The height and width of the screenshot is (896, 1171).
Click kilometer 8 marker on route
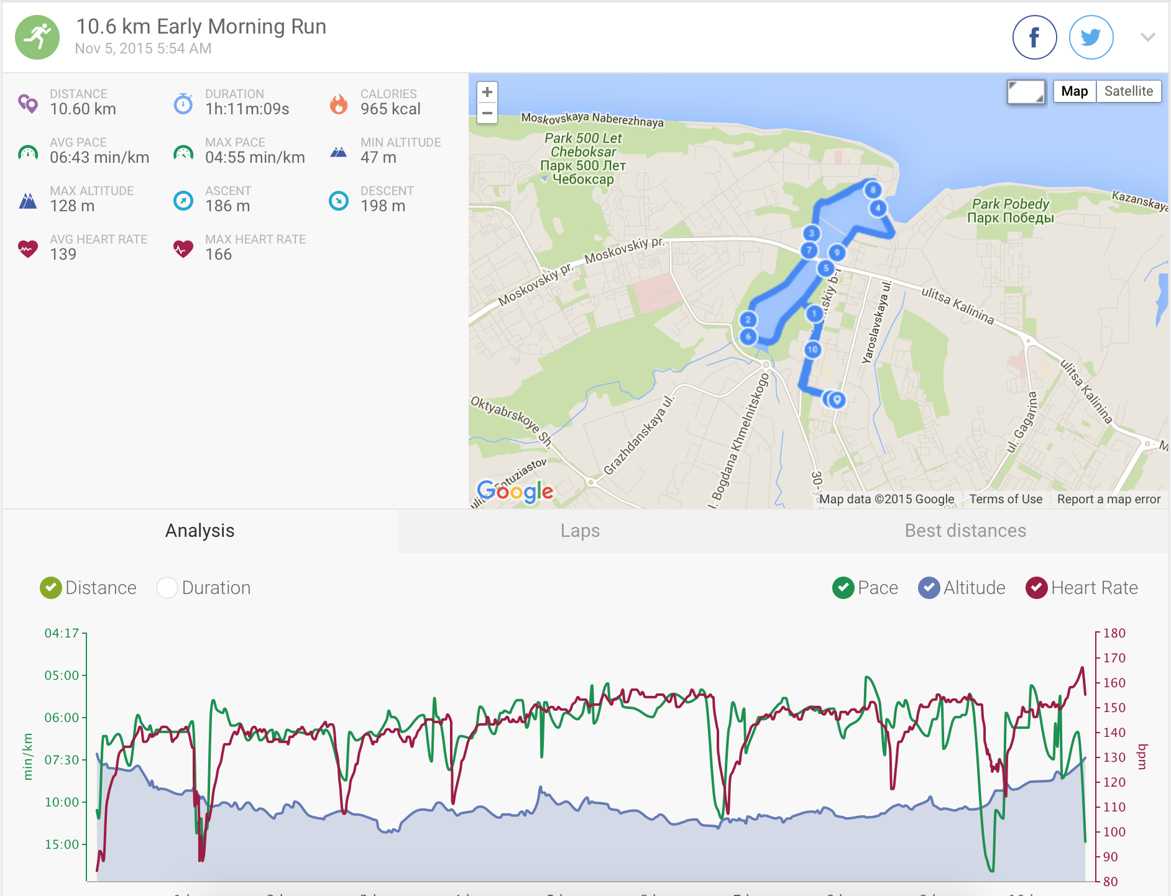coord(873,190)
